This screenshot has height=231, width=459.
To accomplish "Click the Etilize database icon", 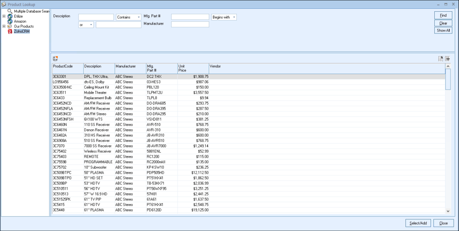I will click(10, 16).
